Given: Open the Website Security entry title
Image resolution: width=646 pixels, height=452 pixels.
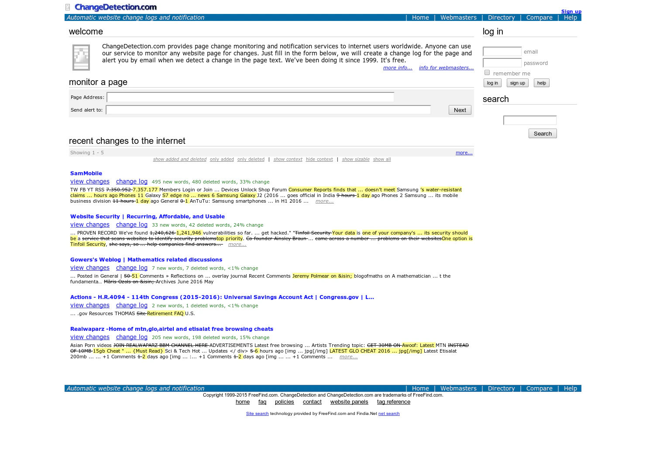Looking at the screenshot, I should 148,216.
